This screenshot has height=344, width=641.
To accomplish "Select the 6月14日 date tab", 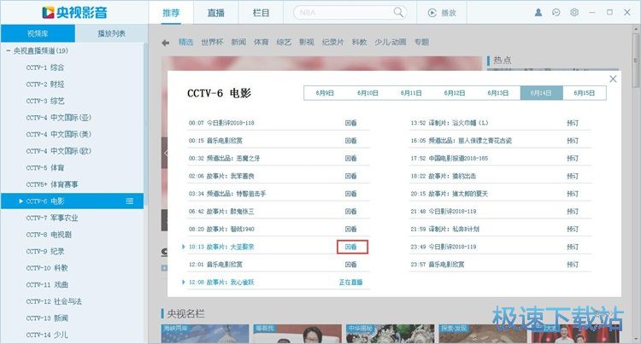I will pos(541,93).
